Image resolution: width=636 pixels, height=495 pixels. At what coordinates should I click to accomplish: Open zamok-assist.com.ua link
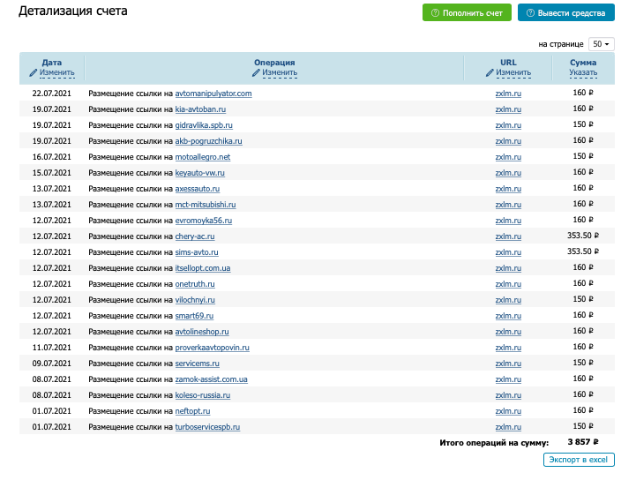click(x=212, y=379)
